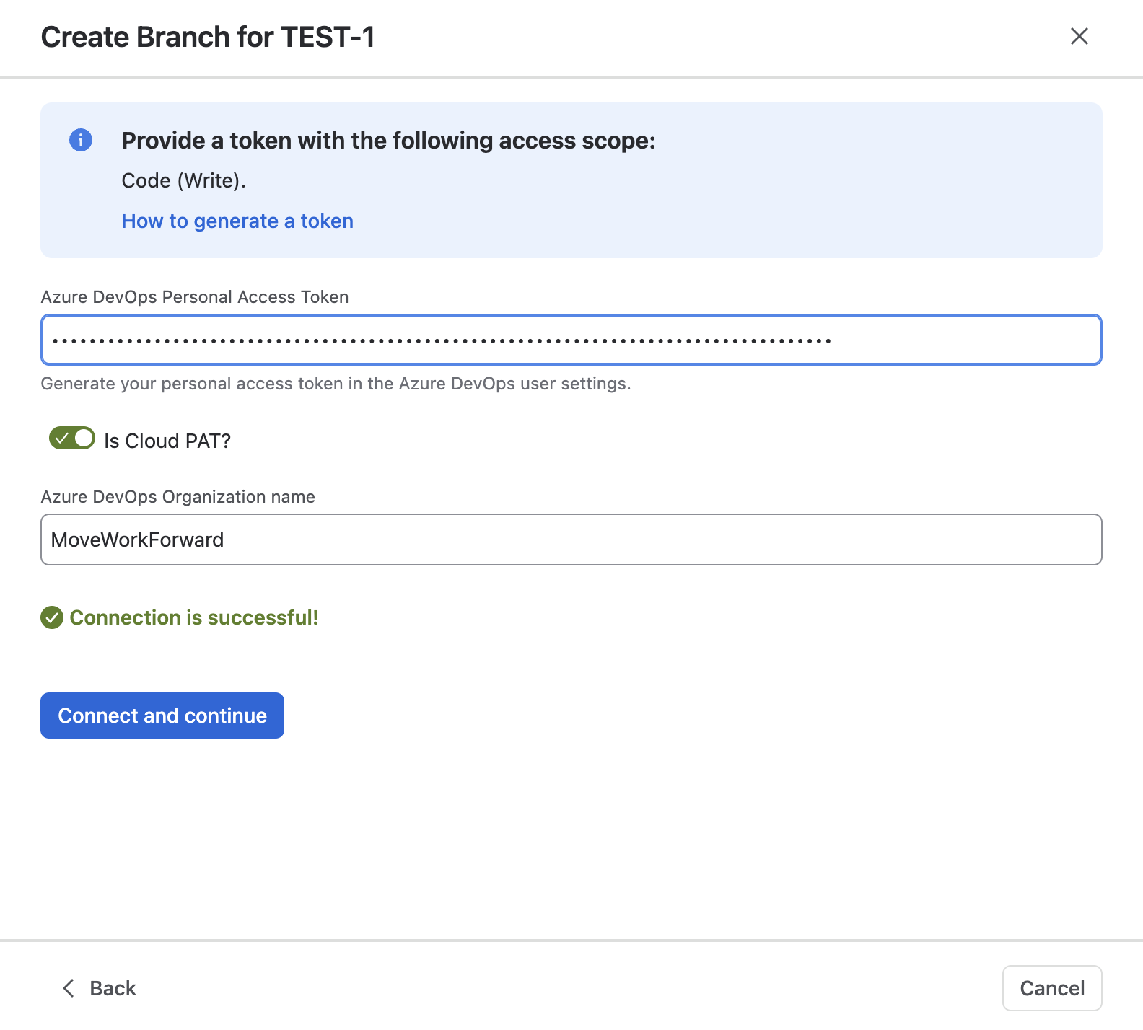Click the green success checkmark icon
Screen dimensions: 1143x1030
[x=52, y=617]
